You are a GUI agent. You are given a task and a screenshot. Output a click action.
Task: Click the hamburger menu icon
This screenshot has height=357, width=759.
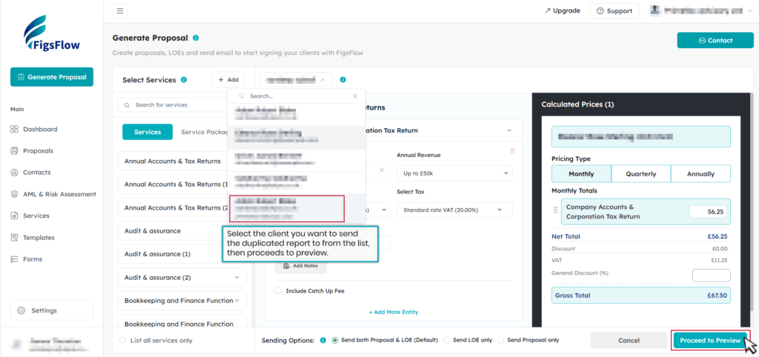coord(120,10)
